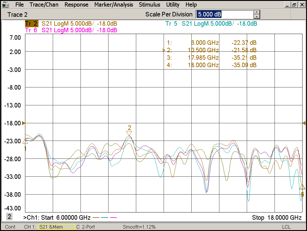Minimize the PNA window

click(x=287, y=5)
